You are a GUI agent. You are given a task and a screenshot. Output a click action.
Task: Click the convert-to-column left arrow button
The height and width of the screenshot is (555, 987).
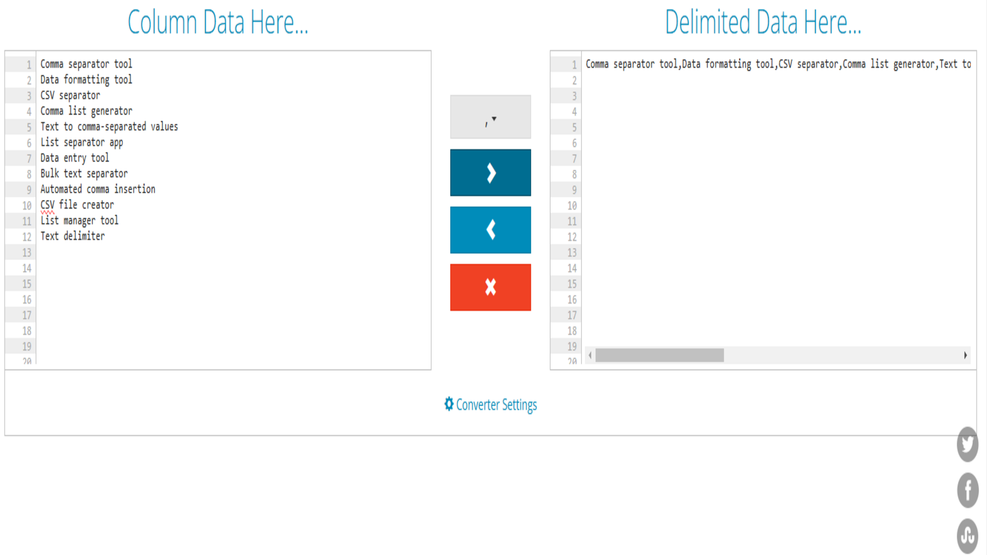coord(490,230)
